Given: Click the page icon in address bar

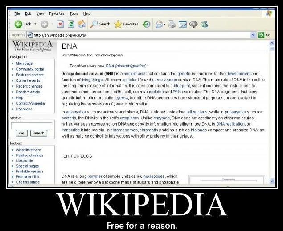Looking at the screenshot, I should coord(29,35).
